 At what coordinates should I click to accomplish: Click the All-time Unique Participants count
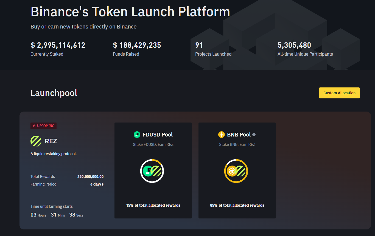[x=294, y=45]
